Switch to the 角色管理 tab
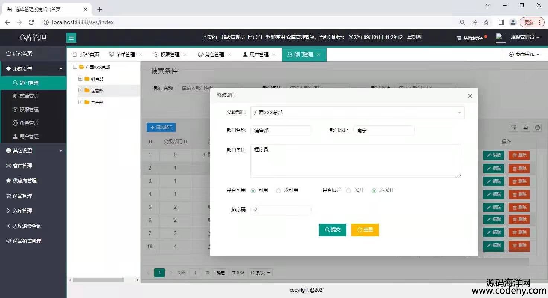 pyautogui.click(x=215, y=55)
